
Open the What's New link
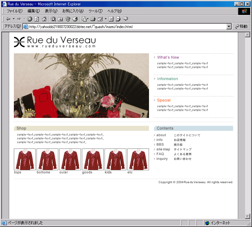point(168,57)
